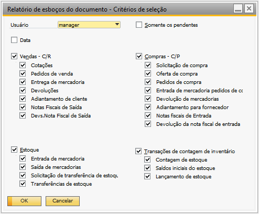The height and width of the screenshot is (214, 259).
Task: Toggle Saída de mercadorias checkbox
Action: [23, 167]
